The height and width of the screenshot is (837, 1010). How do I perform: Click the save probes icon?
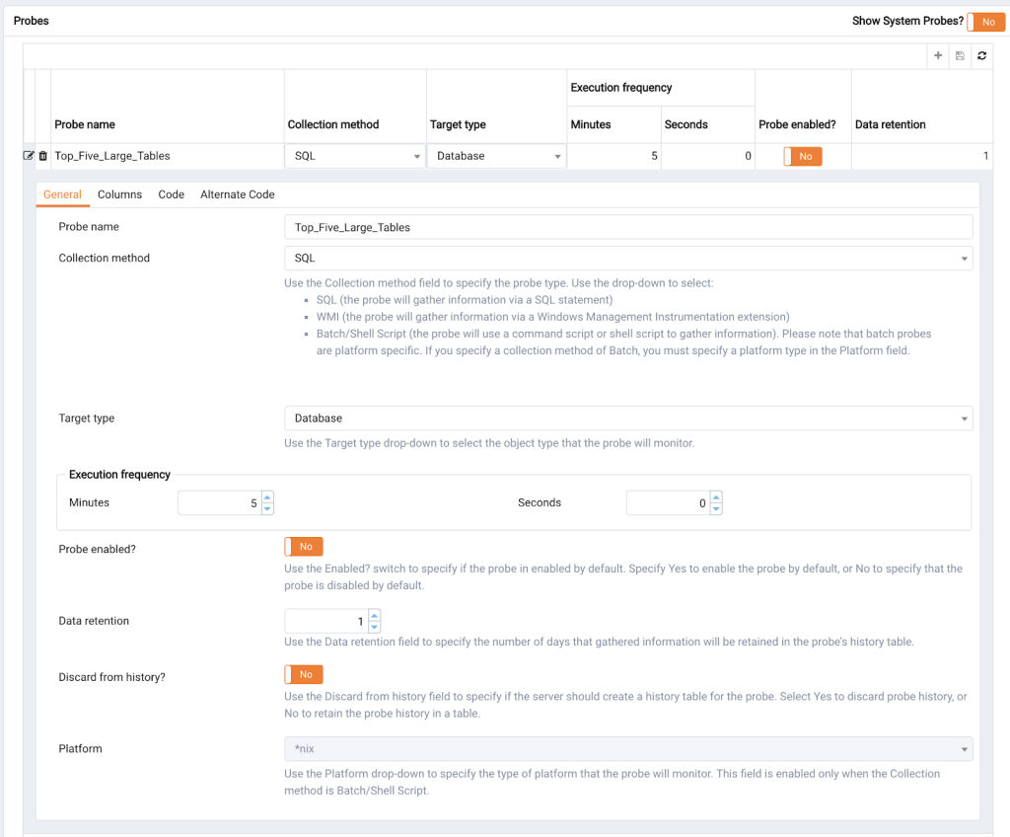point(960,56)
